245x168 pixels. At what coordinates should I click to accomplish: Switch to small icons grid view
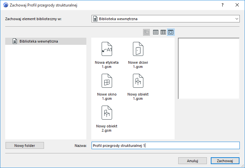click(163, 32)
